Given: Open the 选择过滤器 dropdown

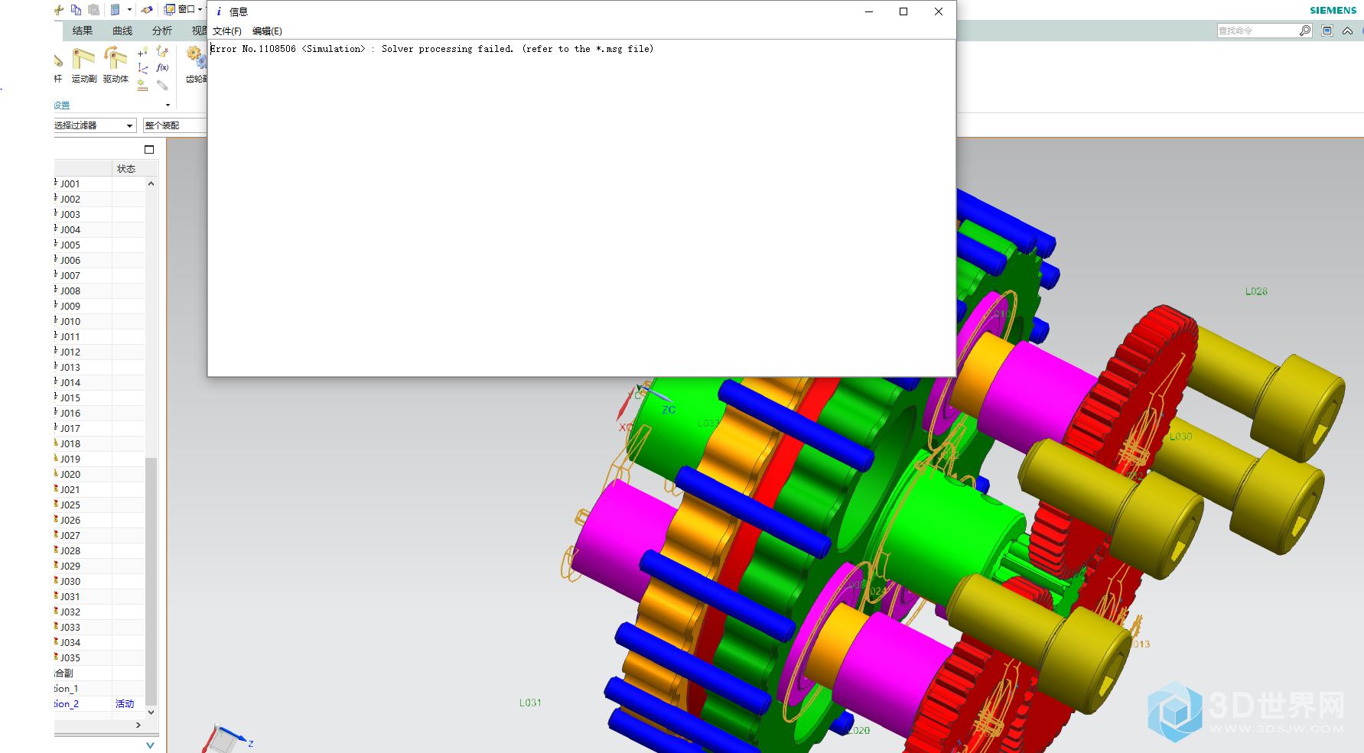Looking at the screenshot, I should pyautogui.click(x=95, y=125).
